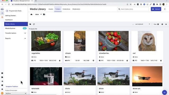Open browser extensions puzzle icon
The image size is (169, 95).
157,4
